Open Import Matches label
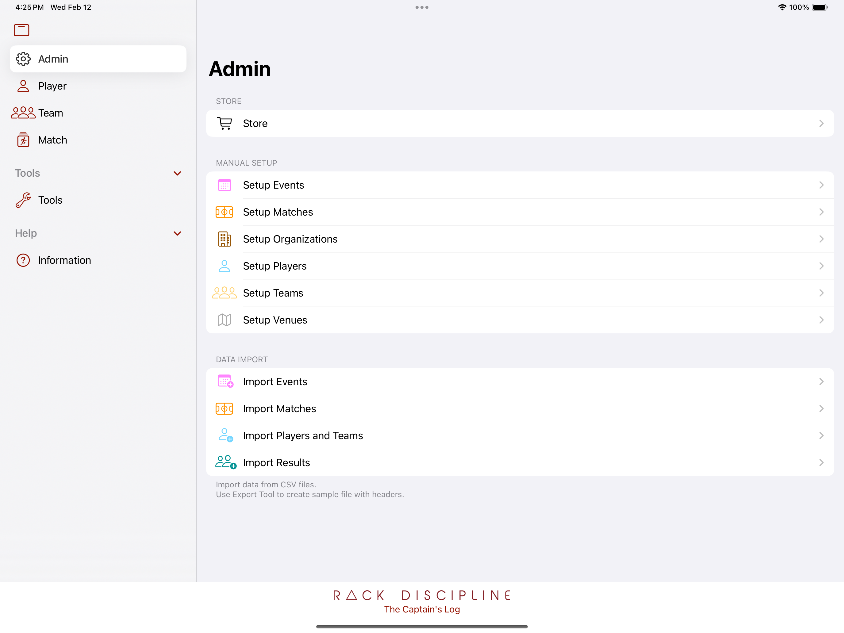The height and width of the screenshot is (633, 844). pyautogui.click(x=280, y=409)
